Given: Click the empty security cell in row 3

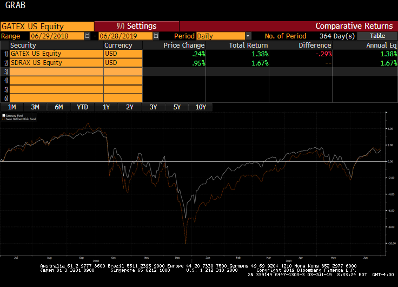Looking at the screenshot, I should (x=56, y=71).
